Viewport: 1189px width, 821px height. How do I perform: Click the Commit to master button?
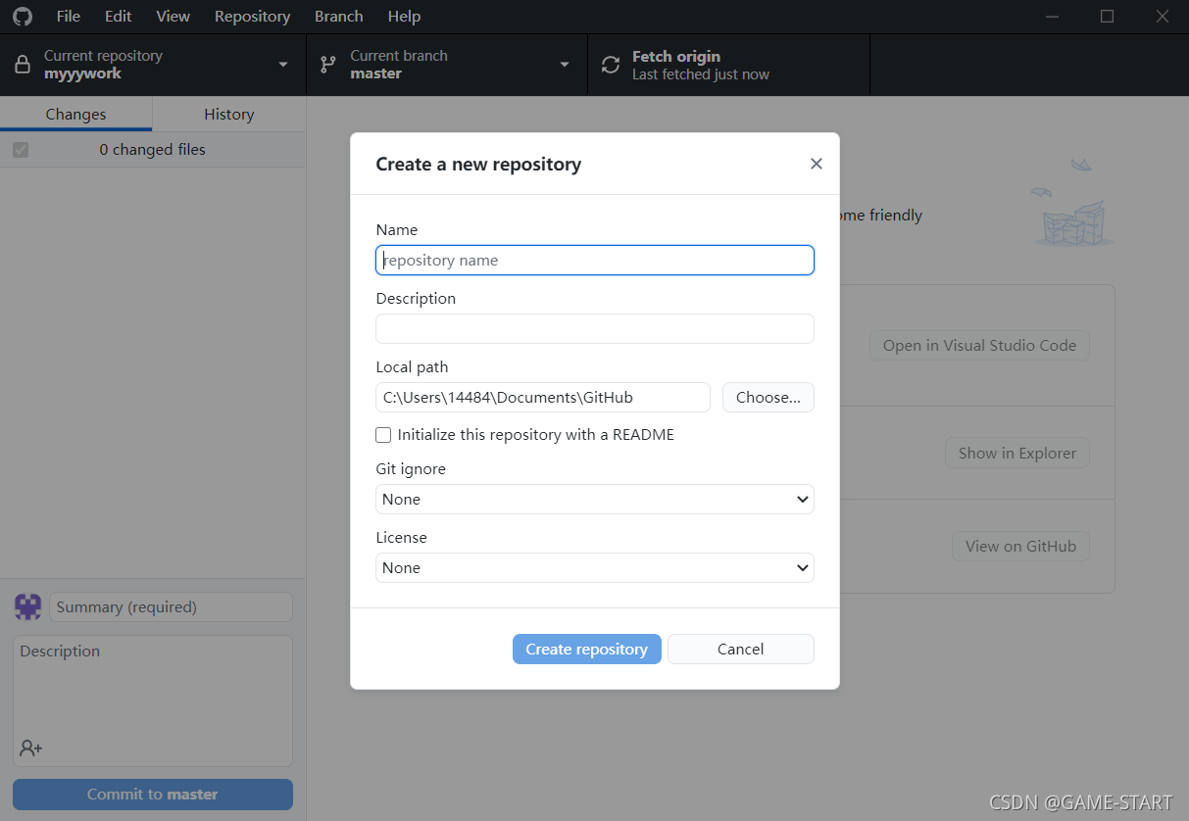(153, 795)
